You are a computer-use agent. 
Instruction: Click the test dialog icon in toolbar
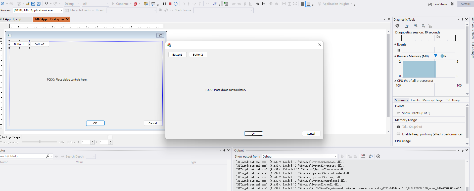226,4
